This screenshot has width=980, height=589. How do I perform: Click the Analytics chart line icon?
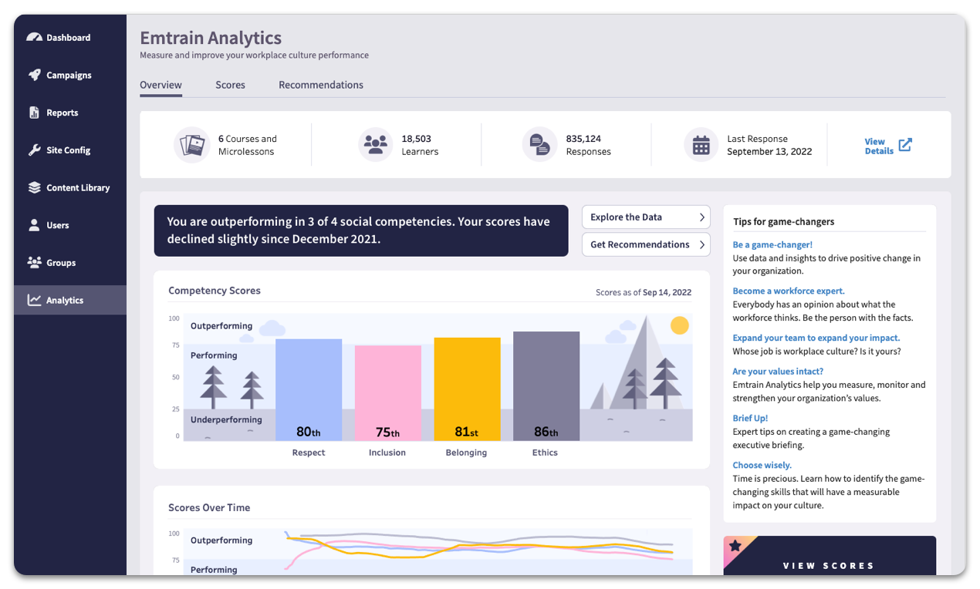click(x=34, y=300)
